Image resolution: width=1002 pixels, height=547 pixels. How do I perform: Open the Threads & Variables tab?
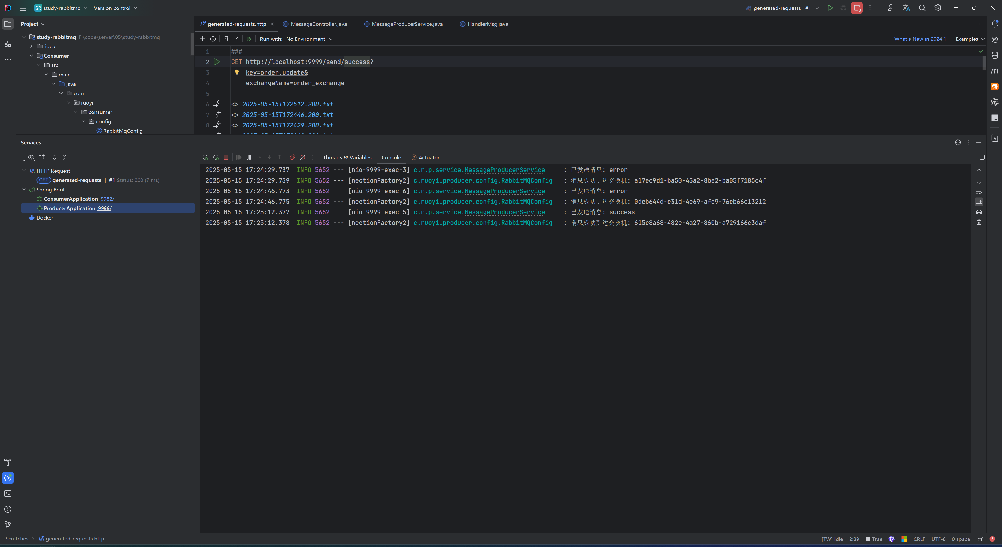point(347,157)
